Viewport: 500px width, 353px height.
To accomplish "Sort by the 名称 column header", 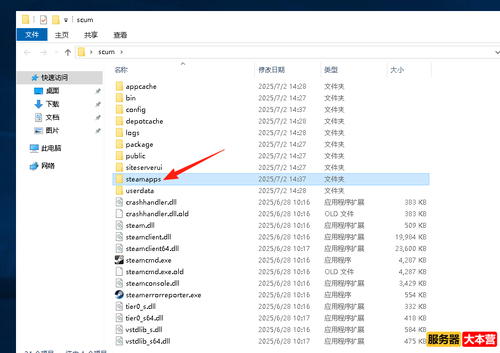I will click(x=121, y=69).
